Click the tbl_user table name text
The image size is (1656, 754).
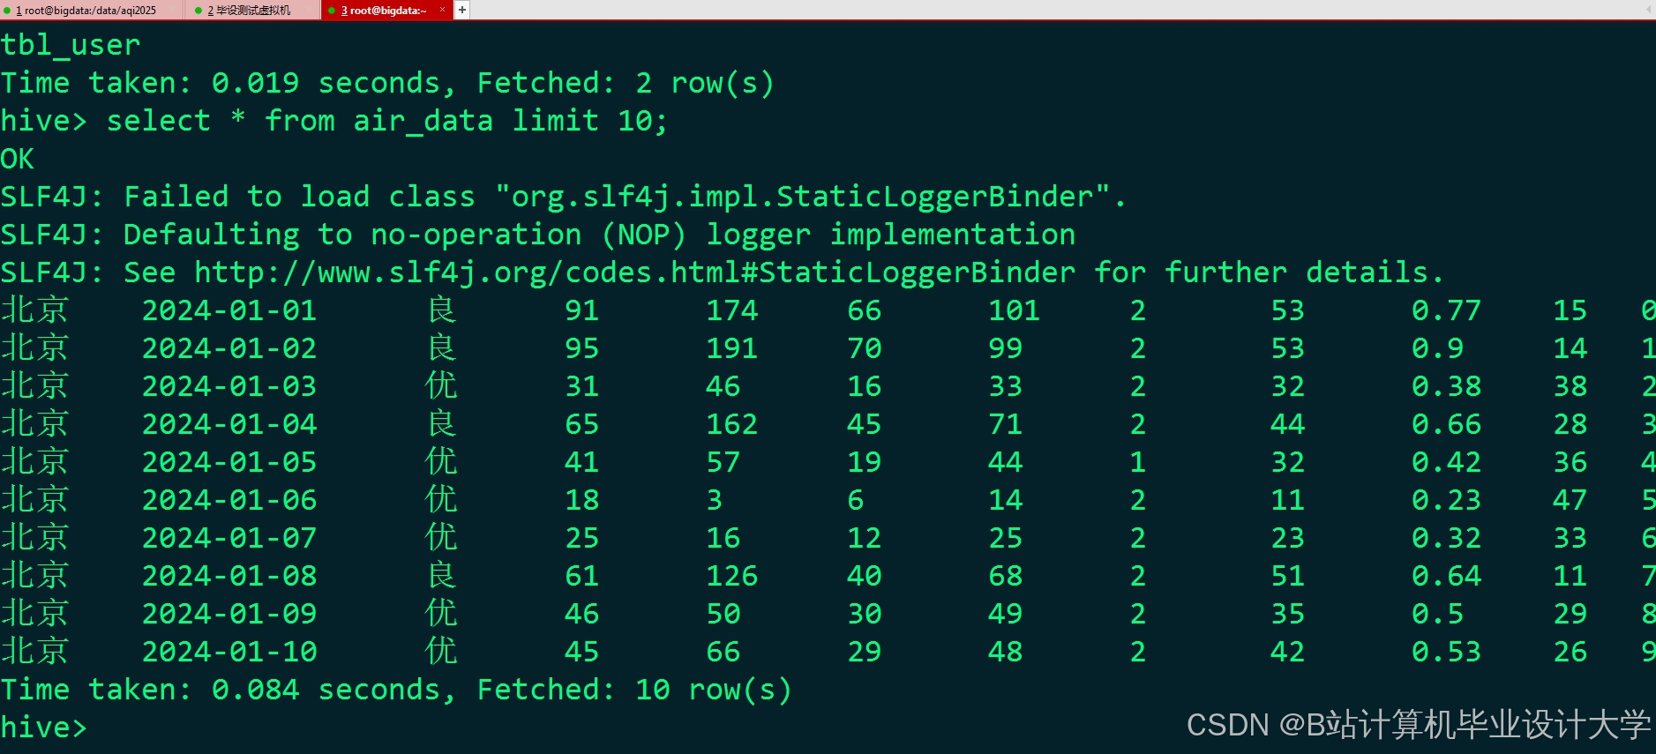point(71,45)
